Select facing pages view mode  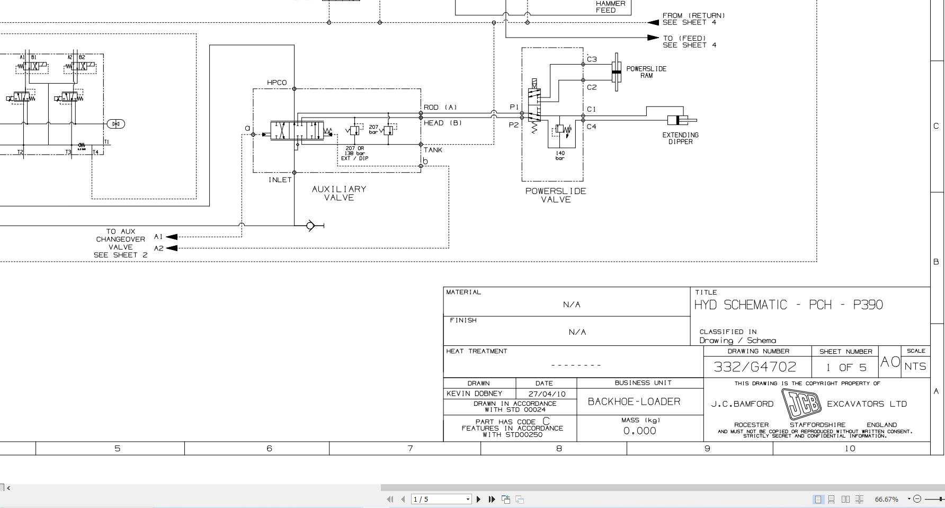[x=845, y=499]
